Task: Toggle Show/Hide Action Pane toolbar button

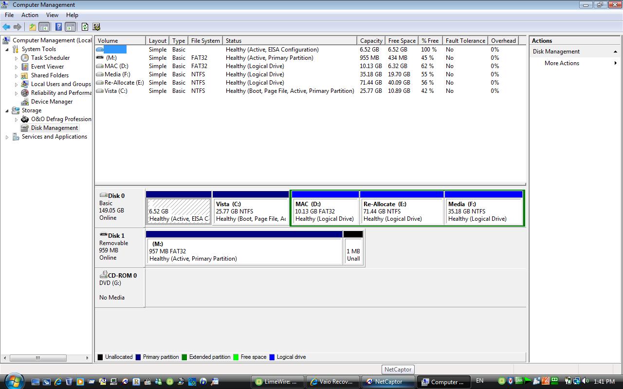Action: 70,27
